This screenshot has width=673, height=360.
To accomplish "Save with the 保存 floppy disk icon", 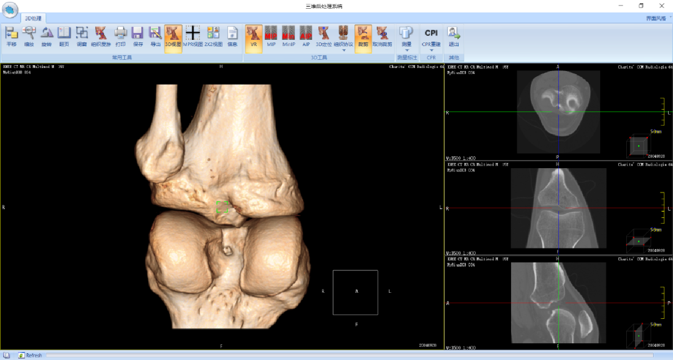I will (138, 37).
